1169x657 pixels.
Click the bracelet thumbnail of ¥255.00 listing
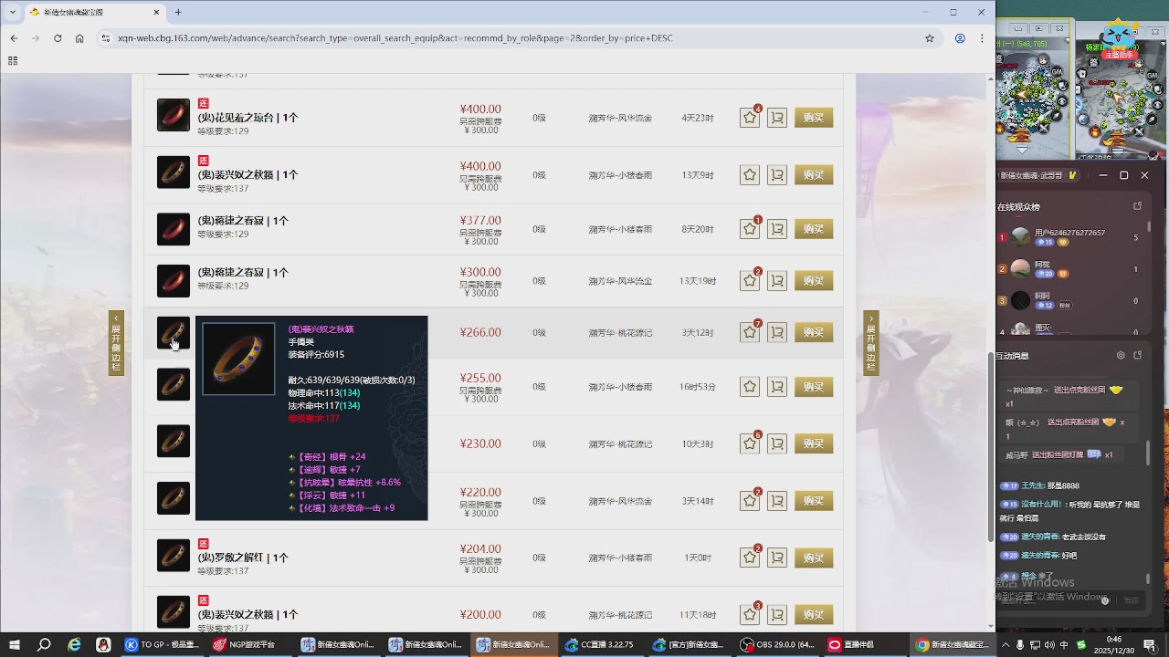click(x=174, y=385)
